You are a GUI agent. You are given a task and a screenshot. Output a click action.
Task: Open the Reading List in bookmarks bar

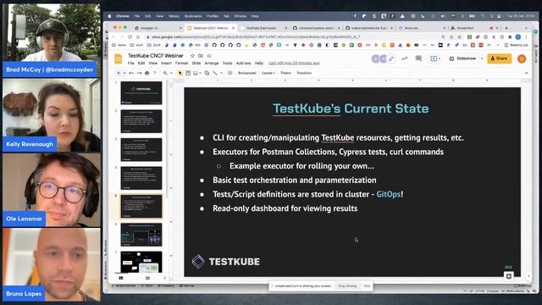517,45
